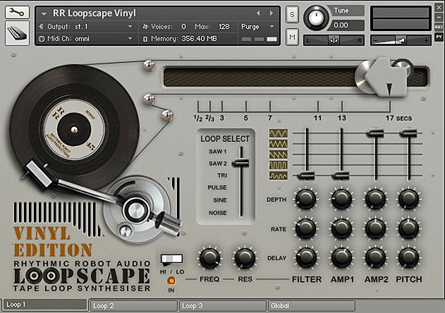The height and width of the screenshot is (313, 445).
Task: Select the random LFO waveform icon
Action: click(278, 176)
